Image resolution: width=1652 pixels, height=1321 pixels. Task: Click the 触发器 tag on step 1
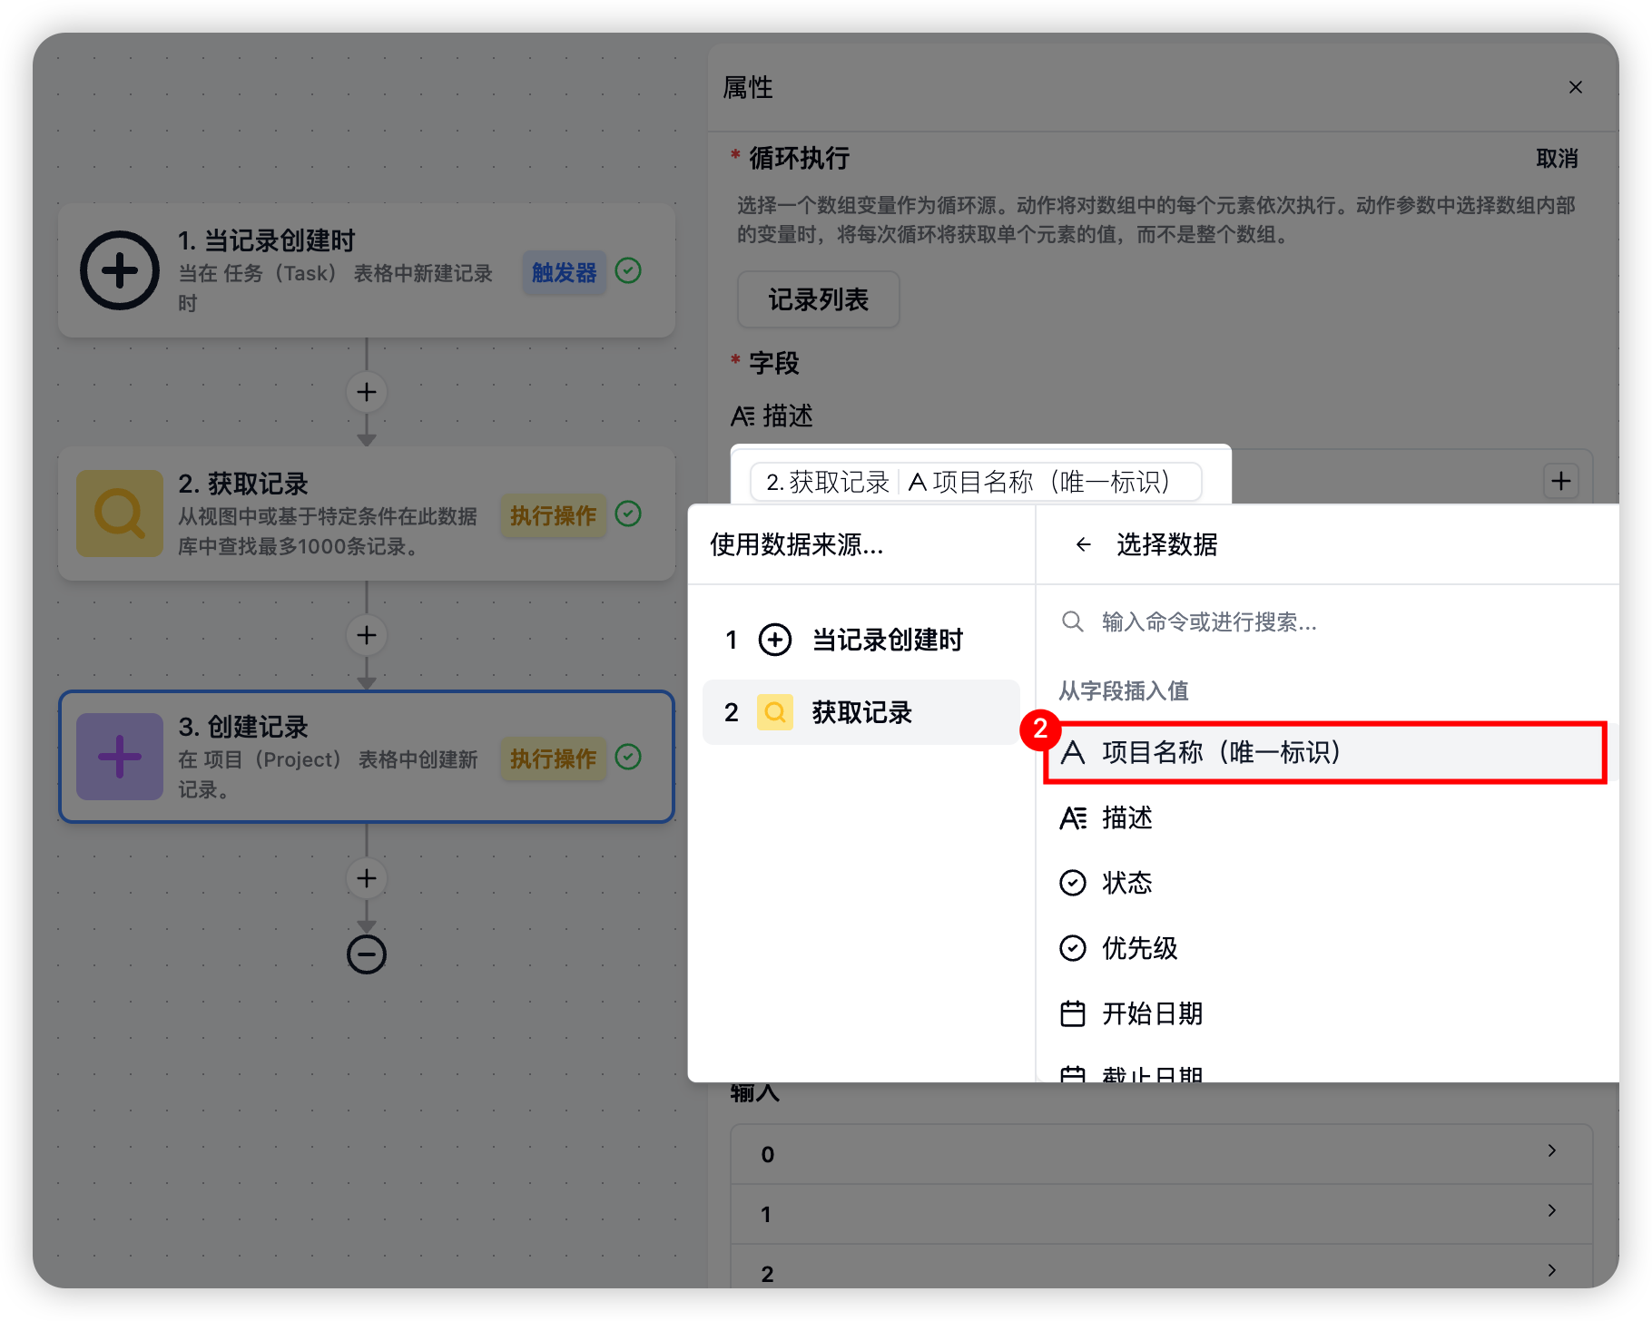564,272
